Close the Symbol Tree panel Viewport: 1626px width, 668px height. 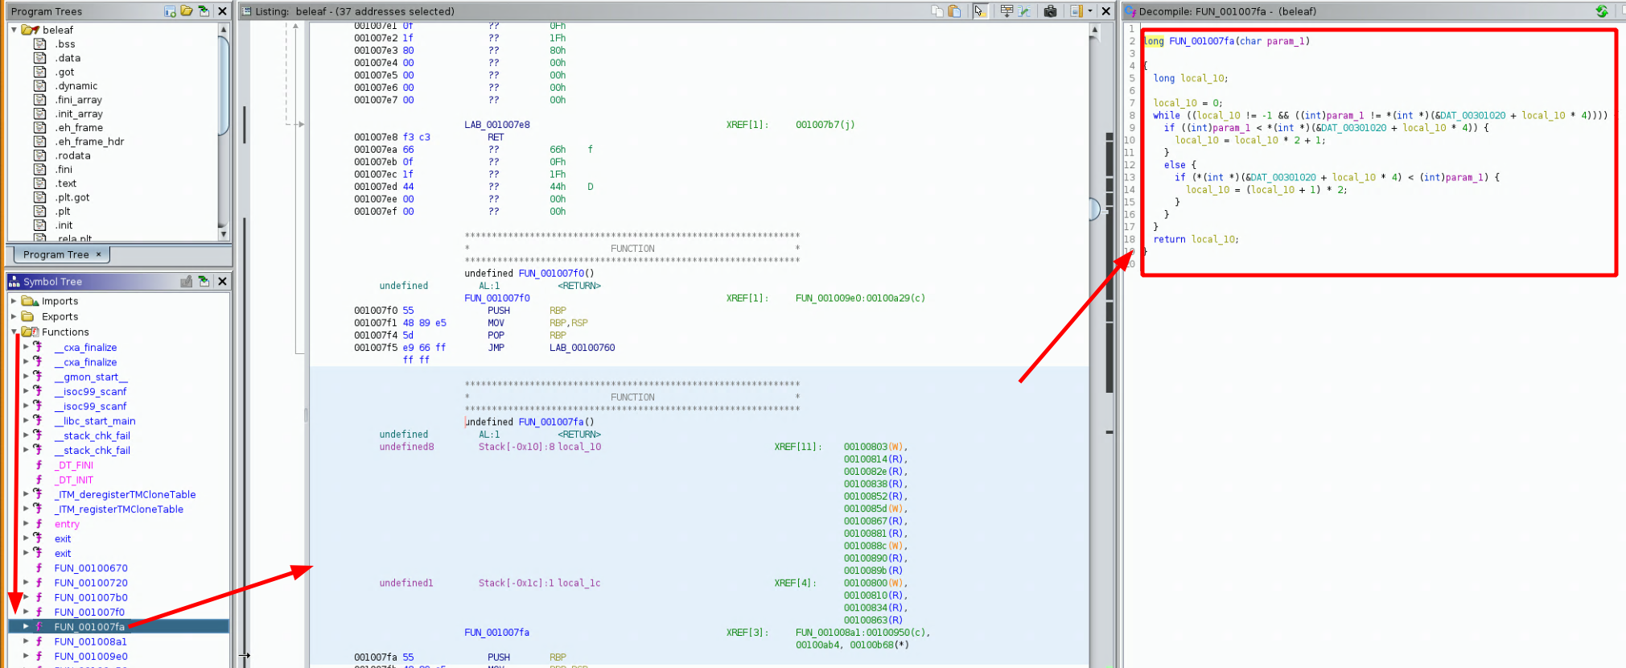click(x=223, y=282)
